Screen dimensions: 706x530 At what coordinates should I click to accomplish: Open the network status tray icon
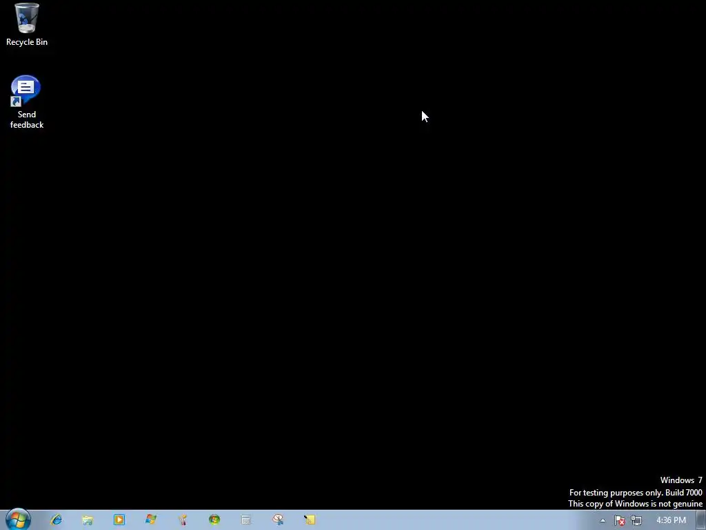(x=636, y=520)
